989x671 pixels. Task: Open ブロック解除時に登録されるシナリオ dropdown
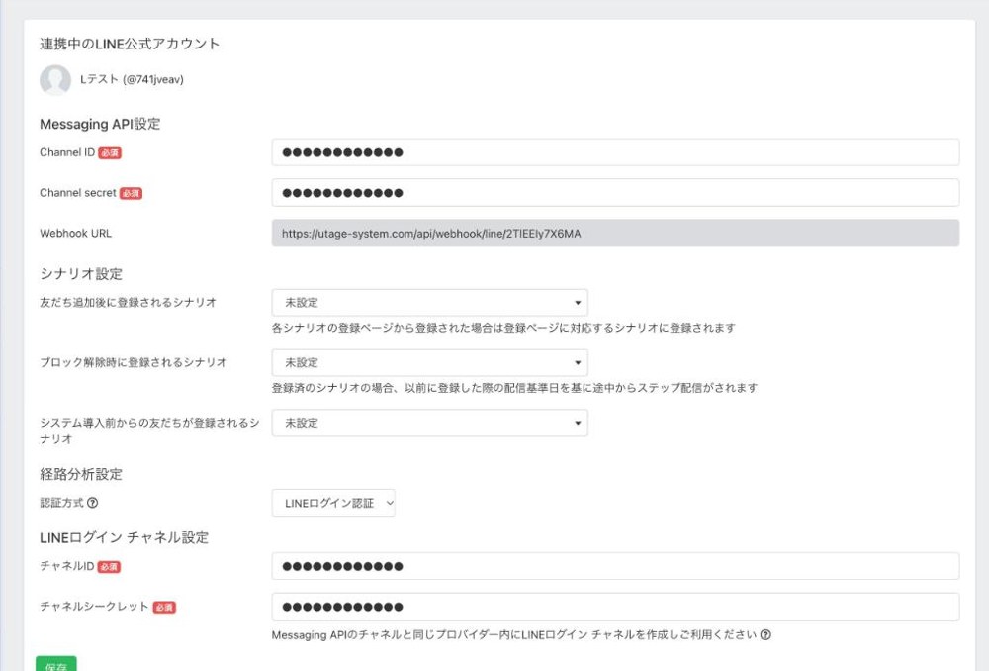(429, 362)
